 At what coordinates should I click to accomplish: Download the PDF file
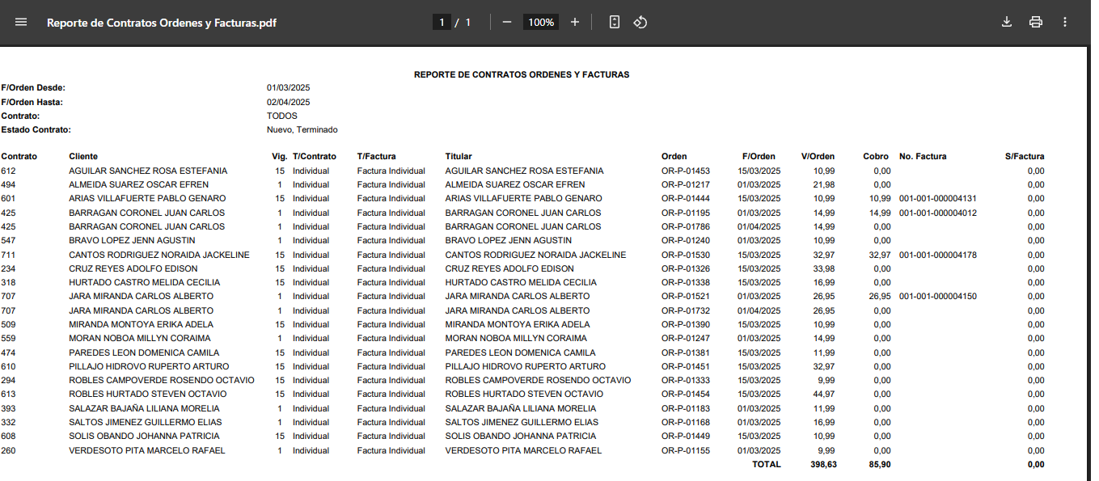tap(1007, 23)
